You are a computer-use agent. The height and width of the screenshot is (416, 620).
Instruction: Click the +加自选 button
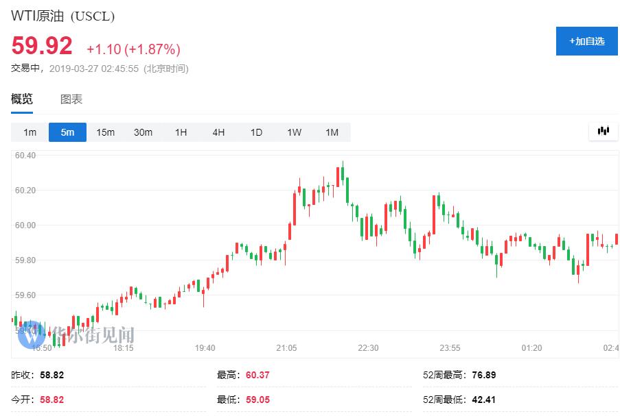pos(586,41)
